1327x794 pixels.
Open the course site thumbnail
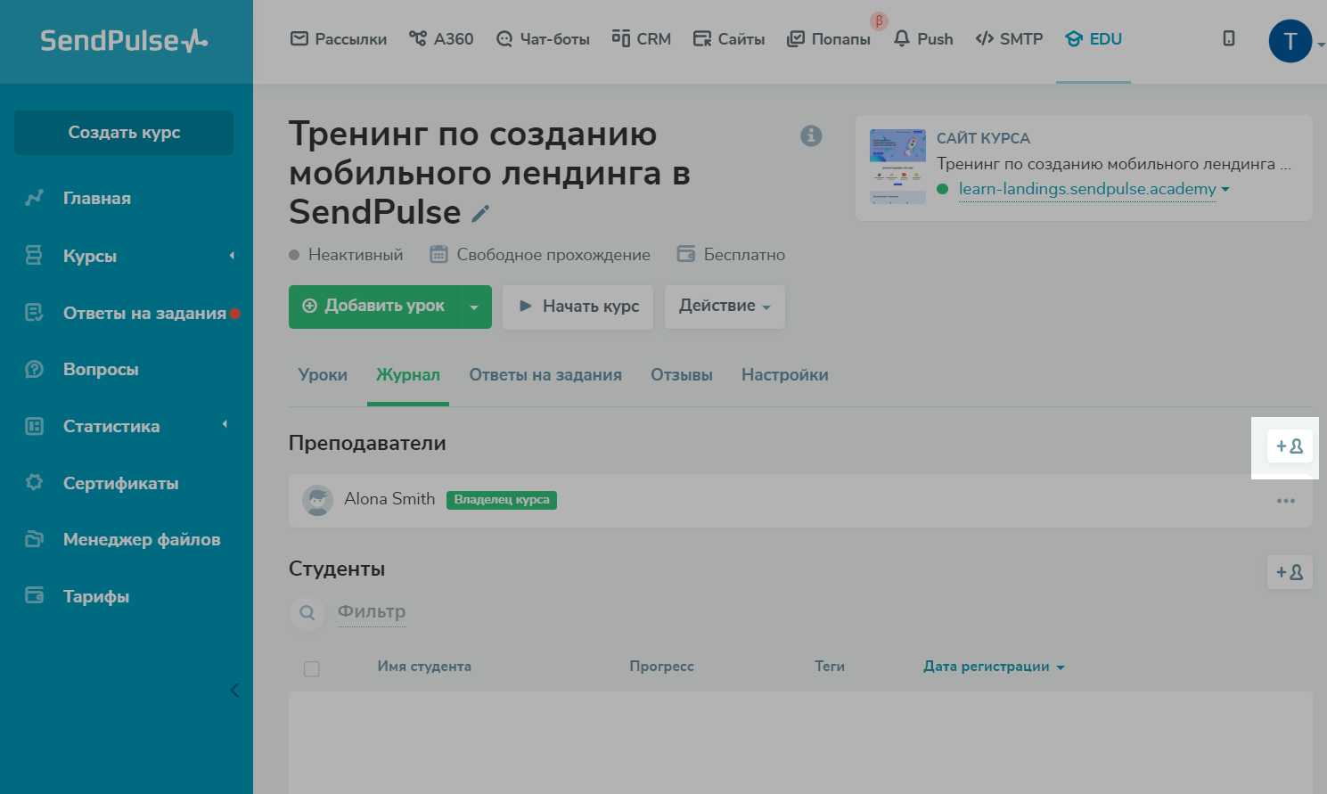point(897,167)
